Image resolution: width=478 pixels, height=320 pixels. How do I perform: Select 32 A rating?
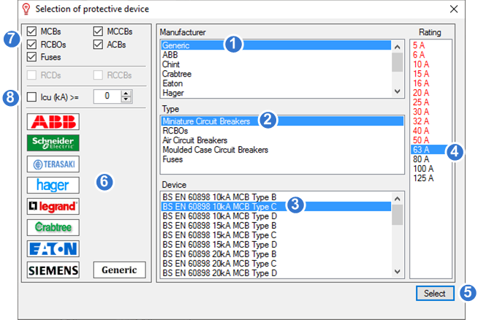(x=430, y=121)
